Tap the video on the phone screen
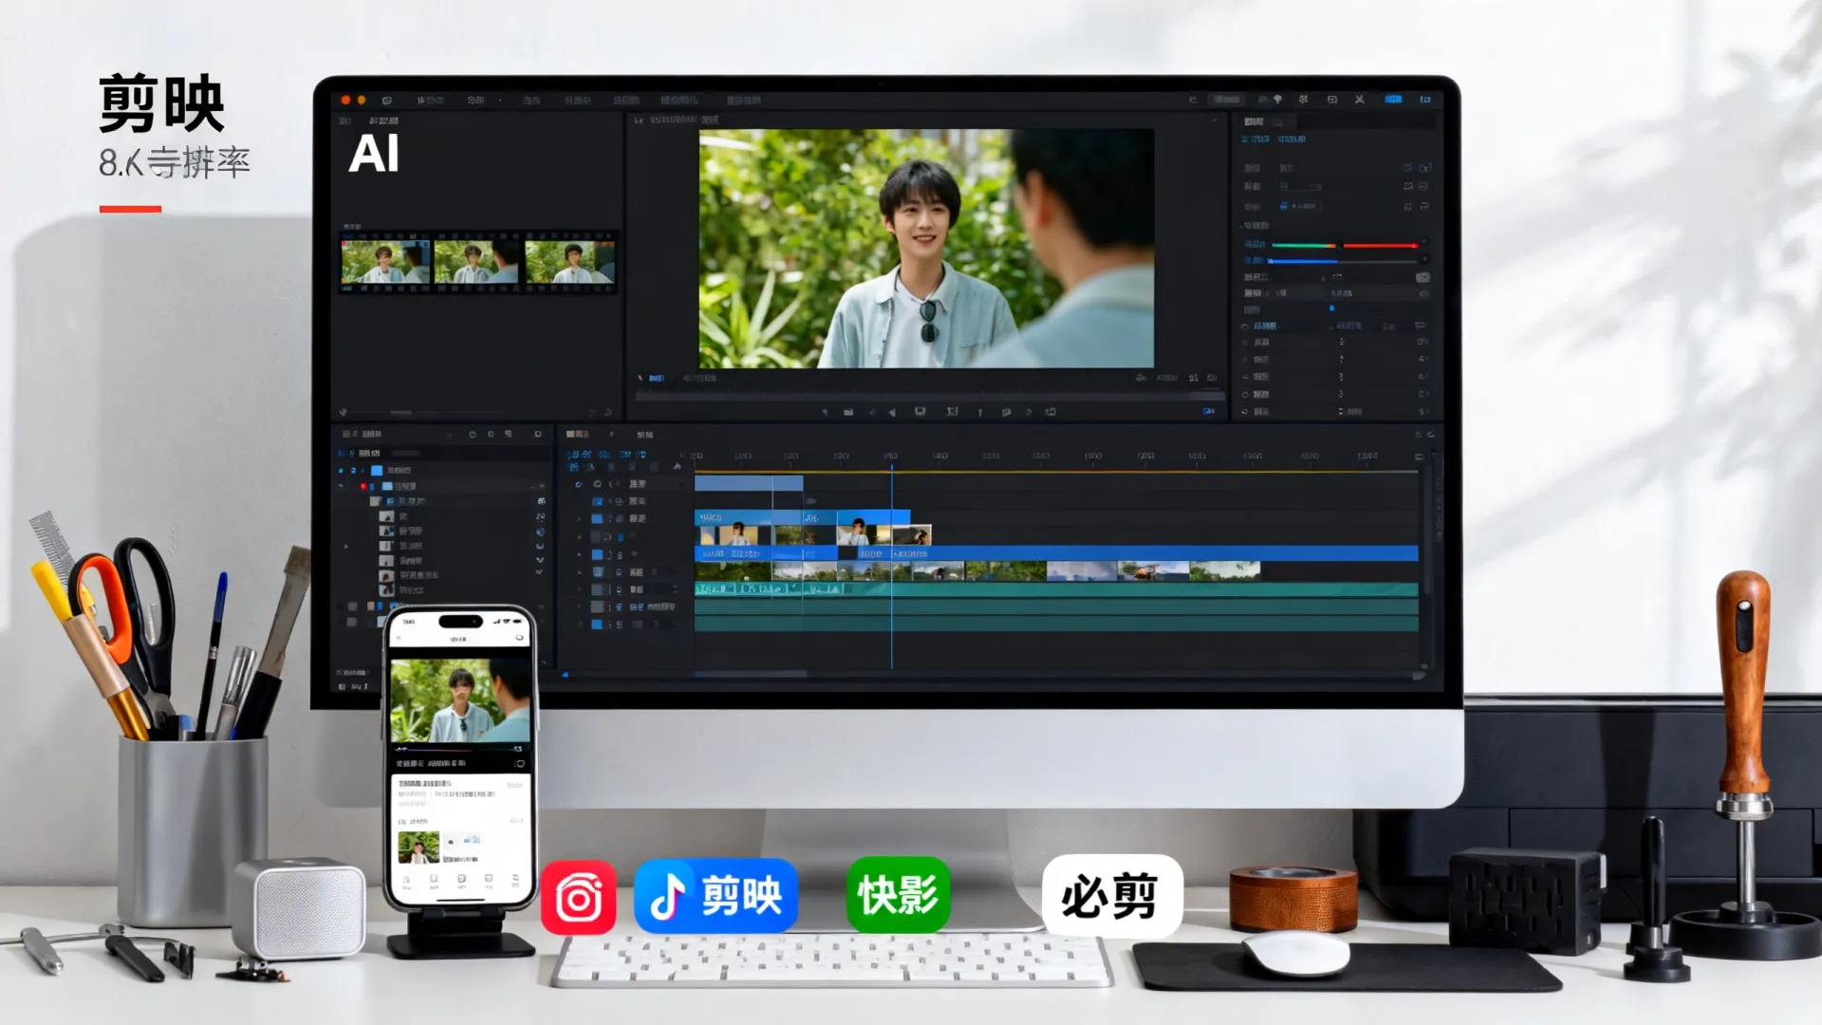The height and width of the screenshot is (1025, 1822). 460,700
